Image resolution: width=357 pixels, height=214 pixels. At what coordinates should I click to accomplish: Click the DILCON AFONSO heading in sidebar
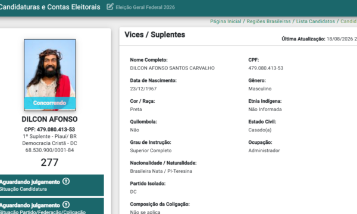[x=49, y=119]
